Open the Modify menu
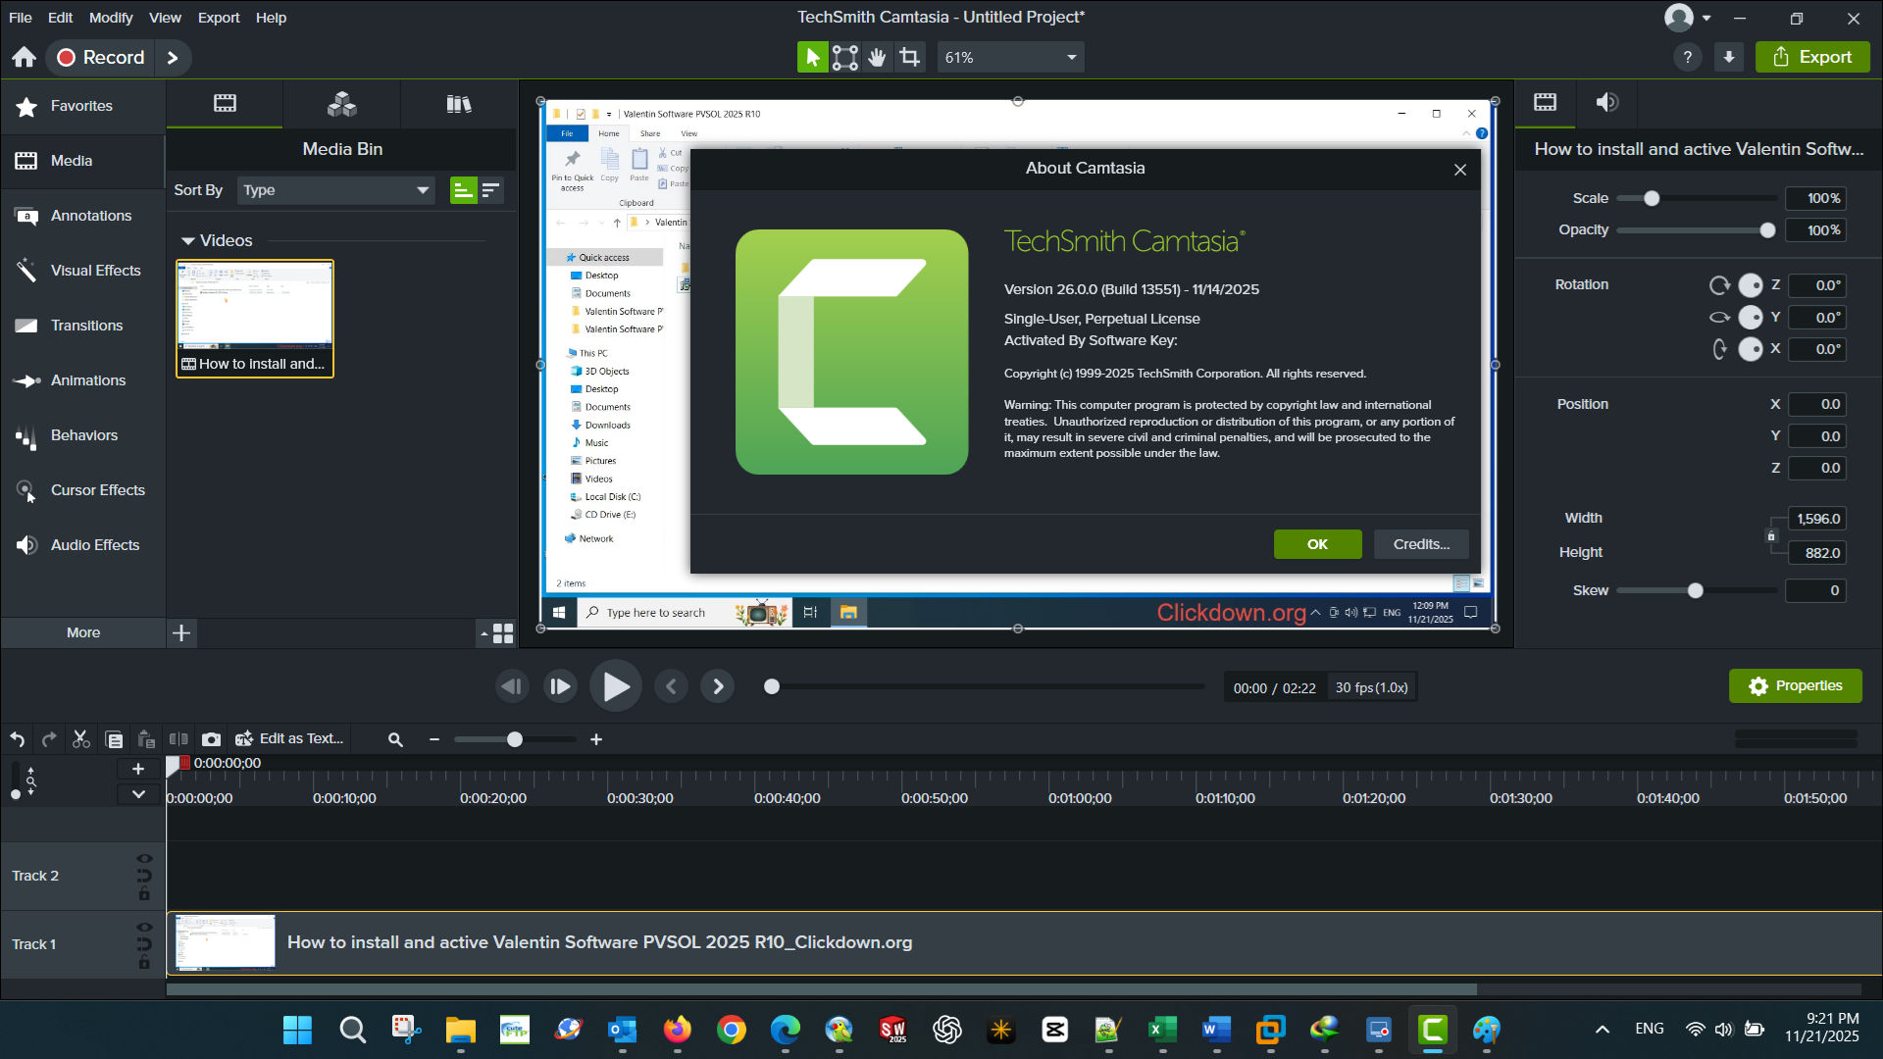Screen dimensions: 1883x1059 (x=110, y=18)
